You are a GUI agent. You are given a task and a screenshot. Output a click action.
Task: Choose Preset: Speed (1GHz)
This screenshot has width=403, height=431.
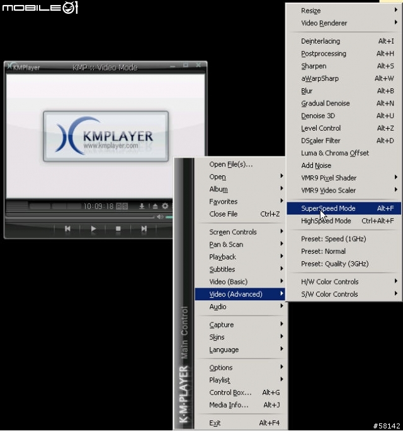(344, 239)
